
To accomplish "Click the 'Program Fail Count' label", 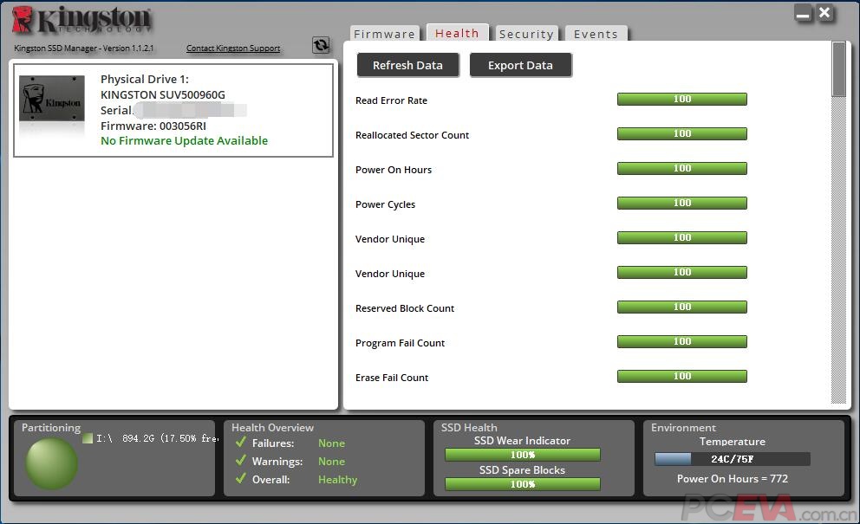I will pyautogui.click(x=400, y=343).
